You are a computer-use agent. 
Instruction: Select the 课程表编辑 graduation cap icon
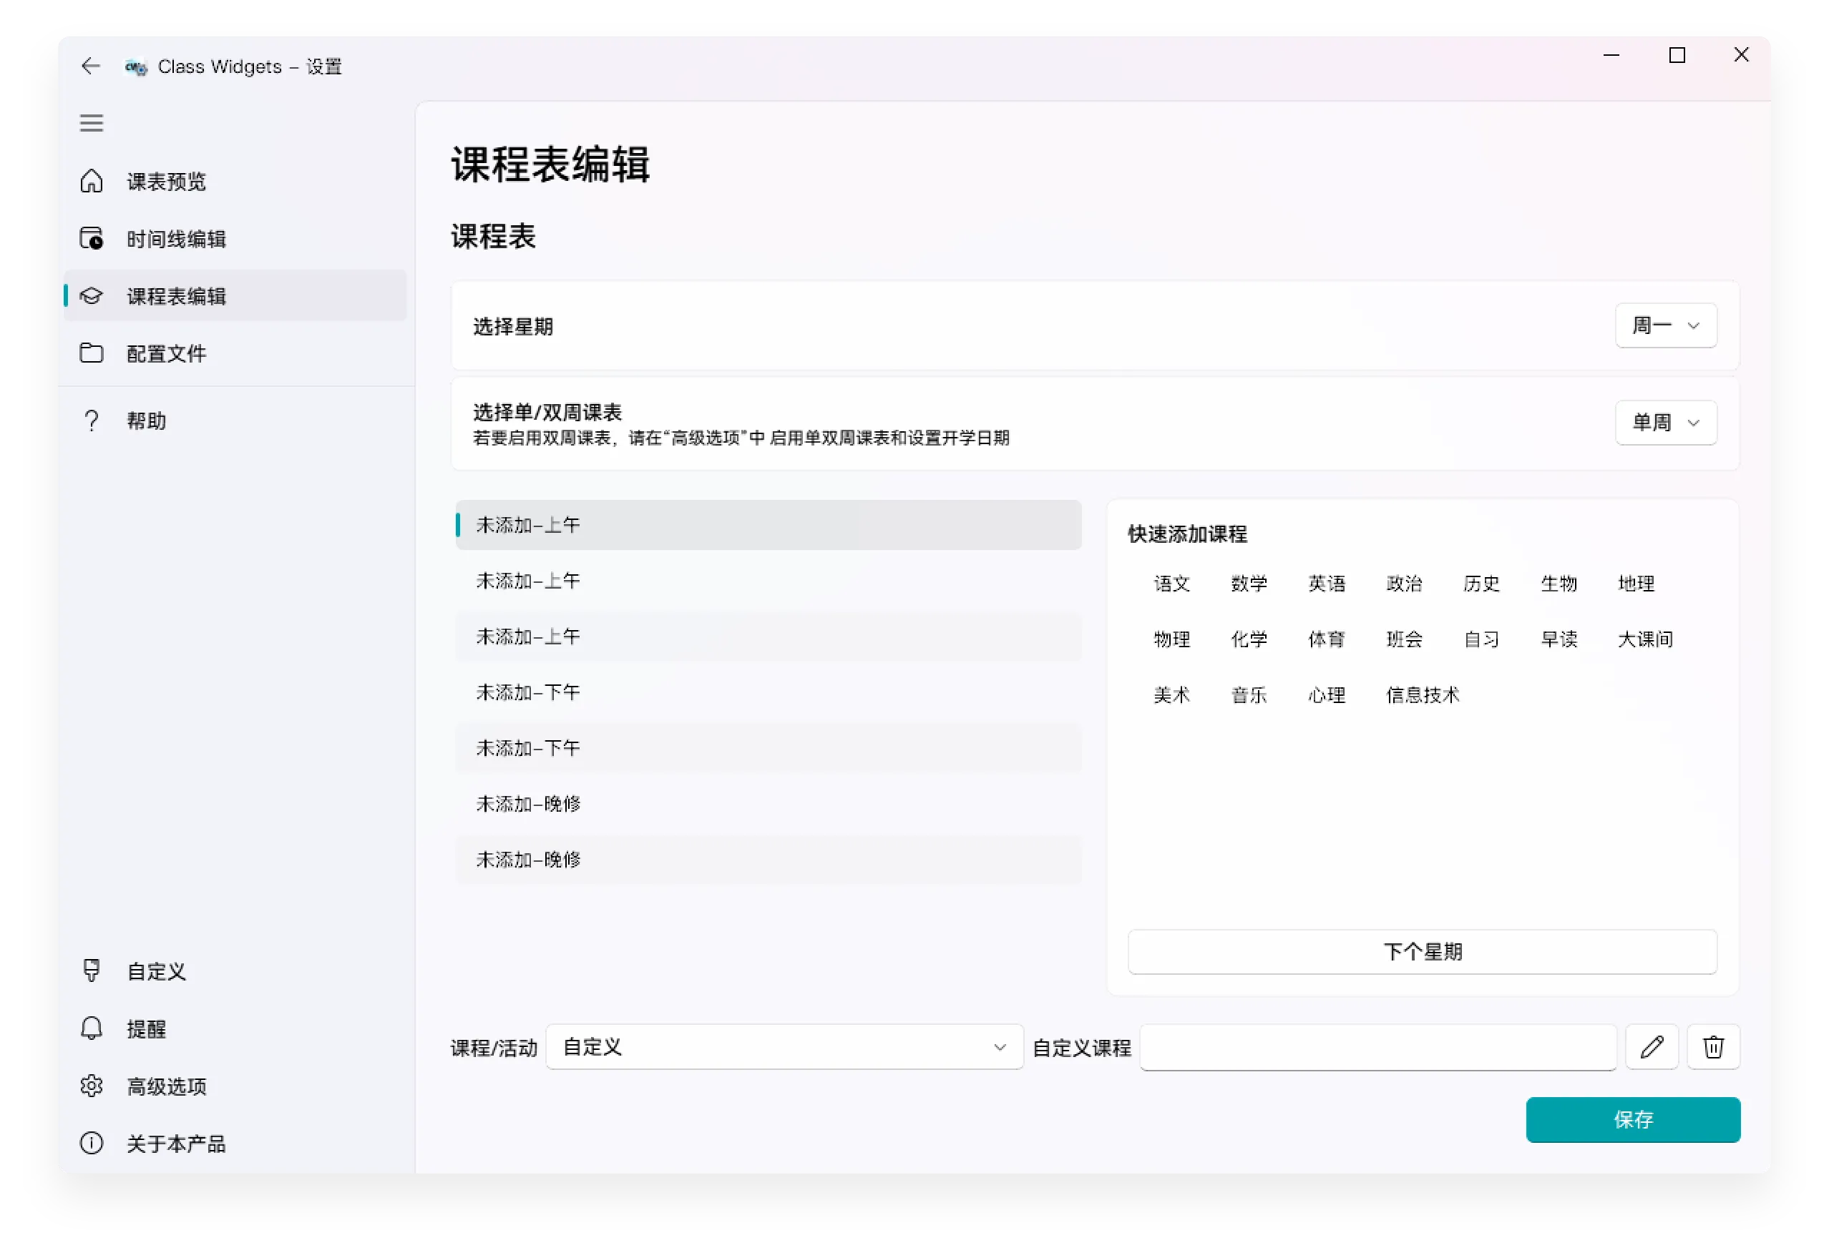coord(92,296)
